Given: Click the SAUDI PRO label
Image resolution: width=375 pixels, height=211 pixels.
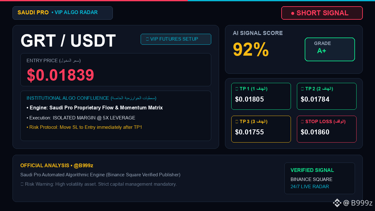Looking at the screenshot, I should (x=33, y=13).
